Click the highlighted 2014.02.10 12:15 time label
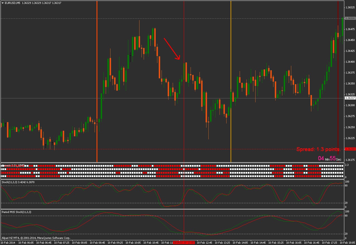 point(184,243)
